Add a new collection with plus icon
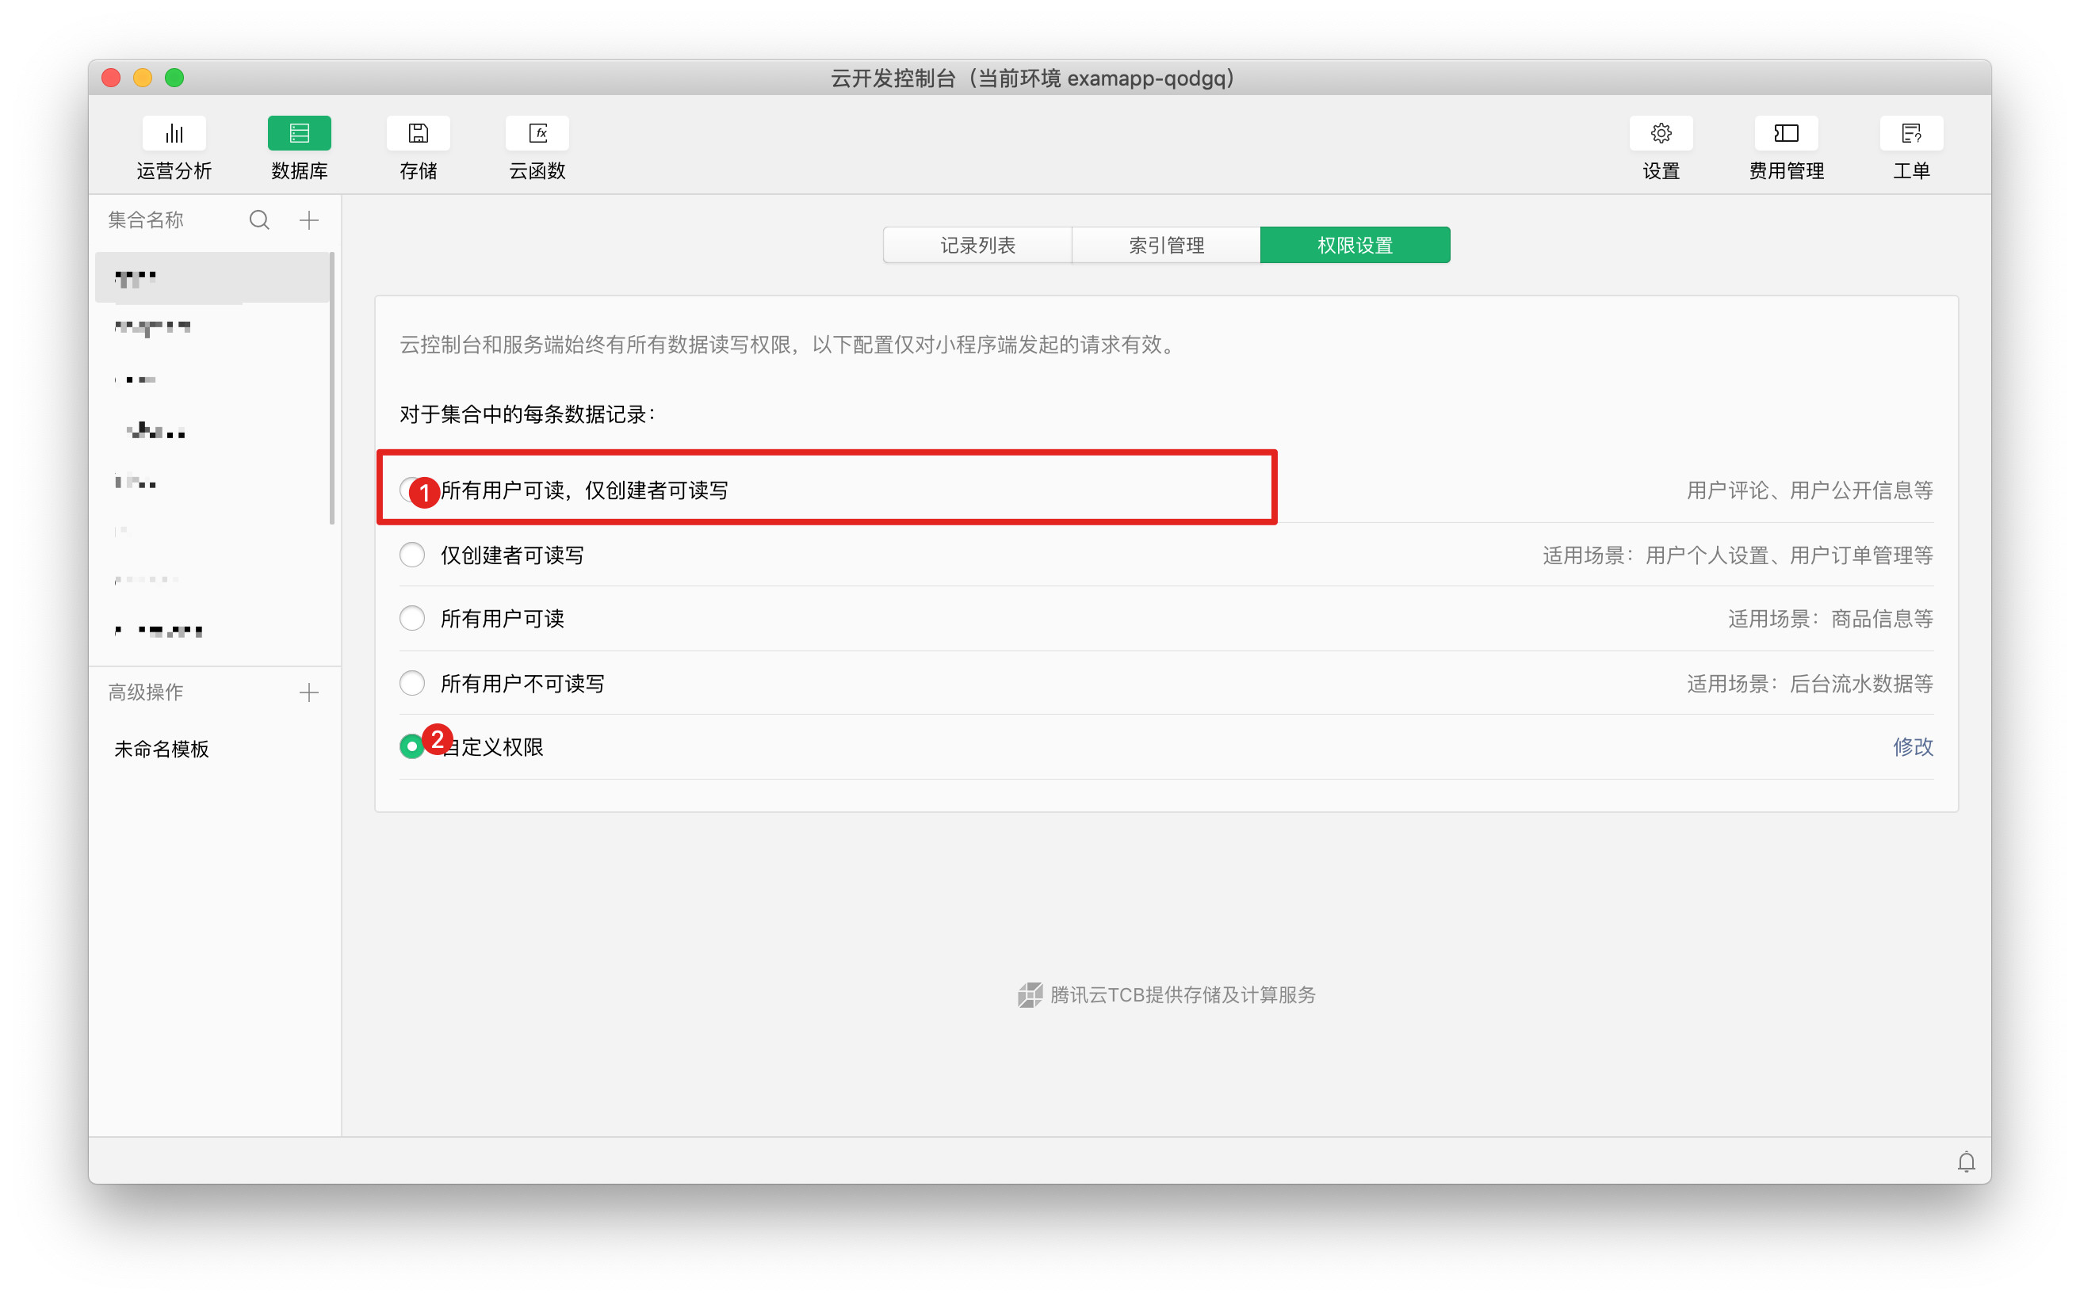The height and width of the screenshot is (1301, 2080). click(309, 220)
